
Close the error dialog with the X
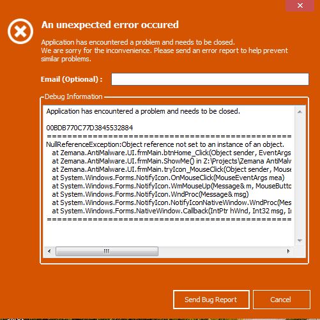(300, 5)
